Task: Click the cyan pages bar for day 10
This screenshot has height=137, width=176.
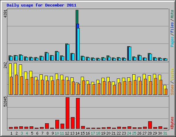Action: point(58,56)
